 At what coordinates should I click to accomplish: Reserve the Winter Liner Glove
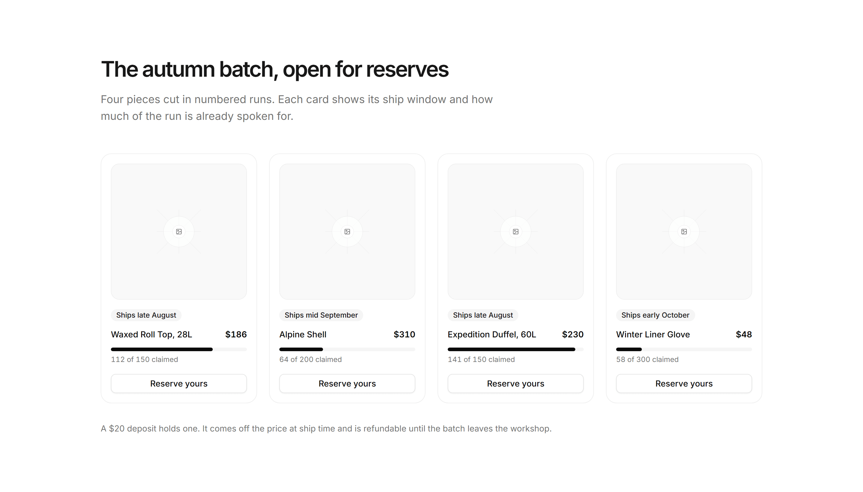click(684, 384)
